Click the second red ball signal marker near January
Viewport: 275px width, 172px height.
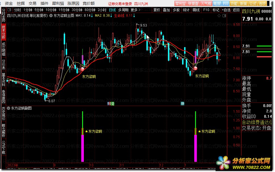click(195, 68)
